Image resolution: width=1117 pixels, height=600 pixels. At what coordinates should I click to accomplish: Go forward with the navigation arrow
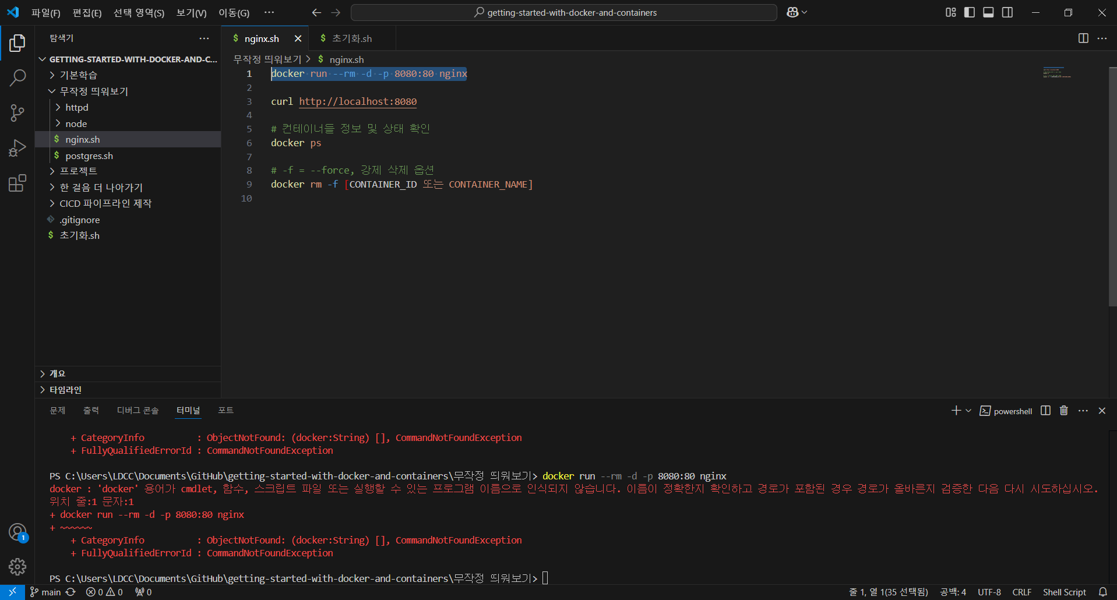336,12
